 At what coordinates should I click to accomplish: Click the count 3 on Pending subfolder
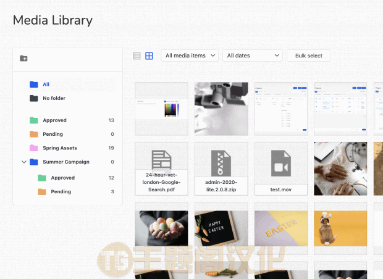pyautogui.click(x=112, y=192)
